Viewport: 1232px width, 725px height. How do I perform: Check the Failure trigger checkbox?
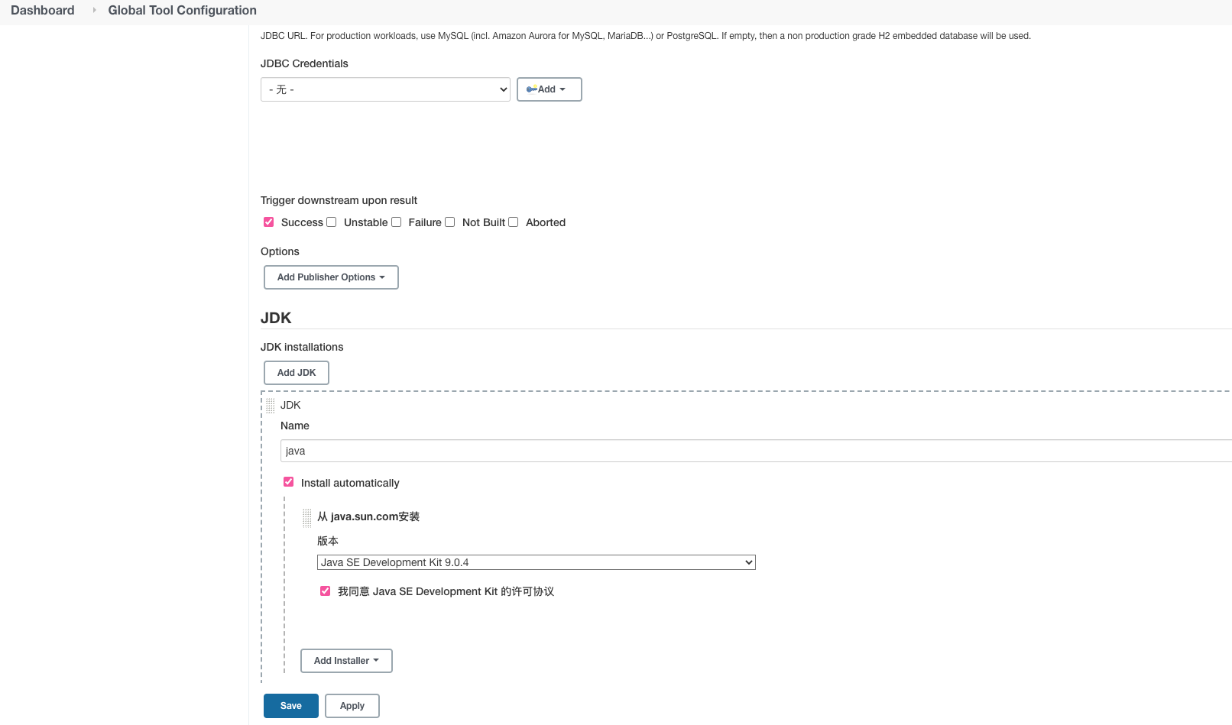click(396, 222)
